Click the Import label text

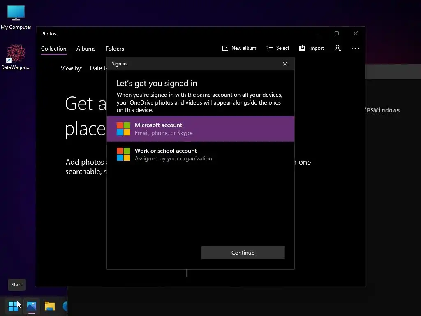click(x=316, y=48)
